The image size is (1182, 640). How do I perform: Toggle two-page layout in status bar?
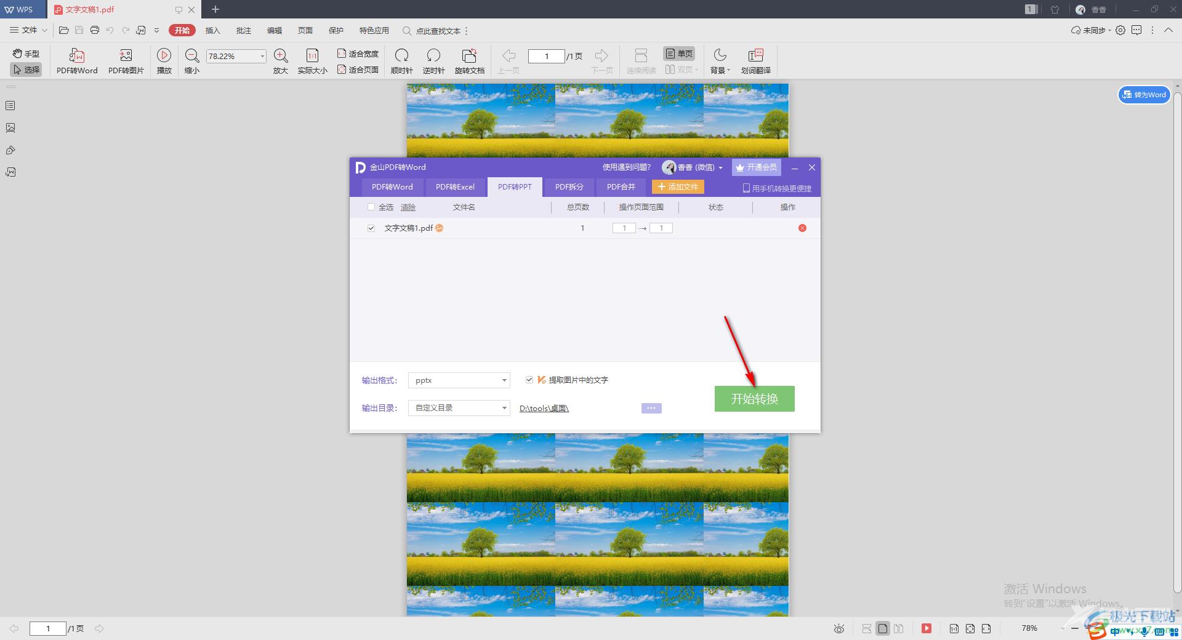click(x=899, y=628)
